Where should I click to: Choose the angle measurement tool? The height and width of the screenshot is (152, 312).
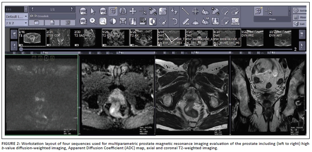click(205, 11)
